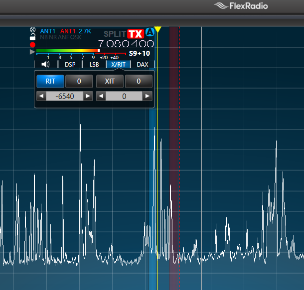Viewport: 304px width, 290px height.
Task: Increase RIT offset with right arrow
Action: (x=88, y=96)
